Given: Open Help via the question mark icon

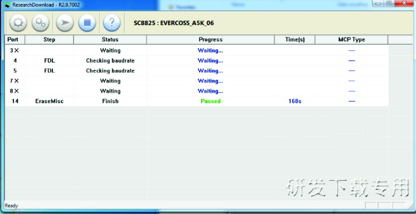Looking at the screenshot, I should [112, 23].
